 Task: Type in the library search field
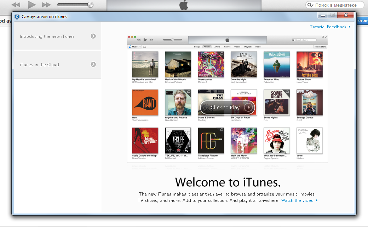coord(338,5)
